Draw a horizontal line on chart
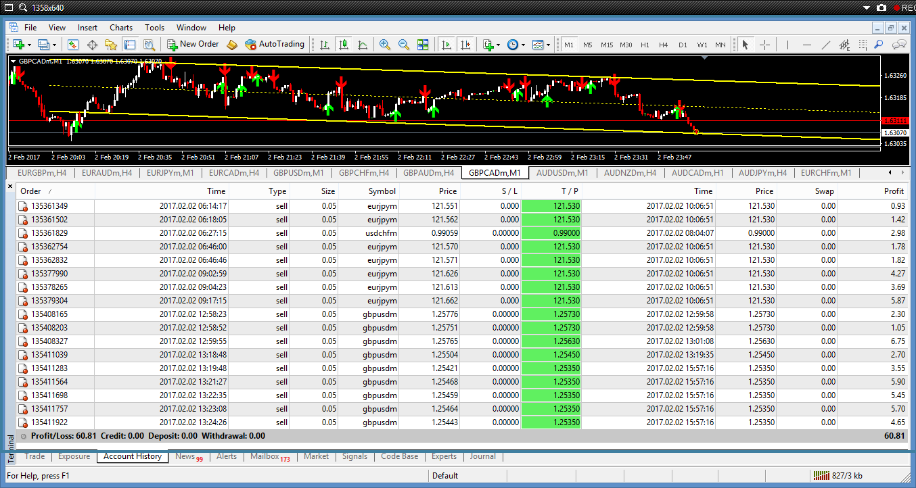 [x=806, y=45]
